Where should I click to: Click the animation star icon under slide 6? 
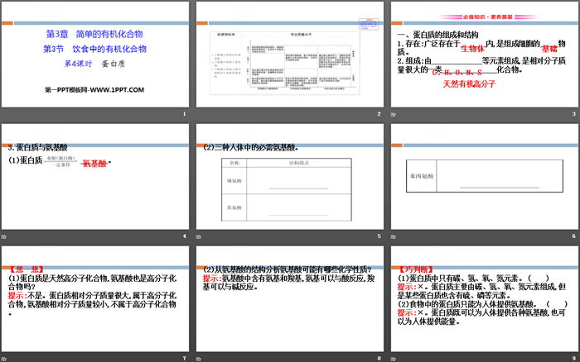coord(394,236)
